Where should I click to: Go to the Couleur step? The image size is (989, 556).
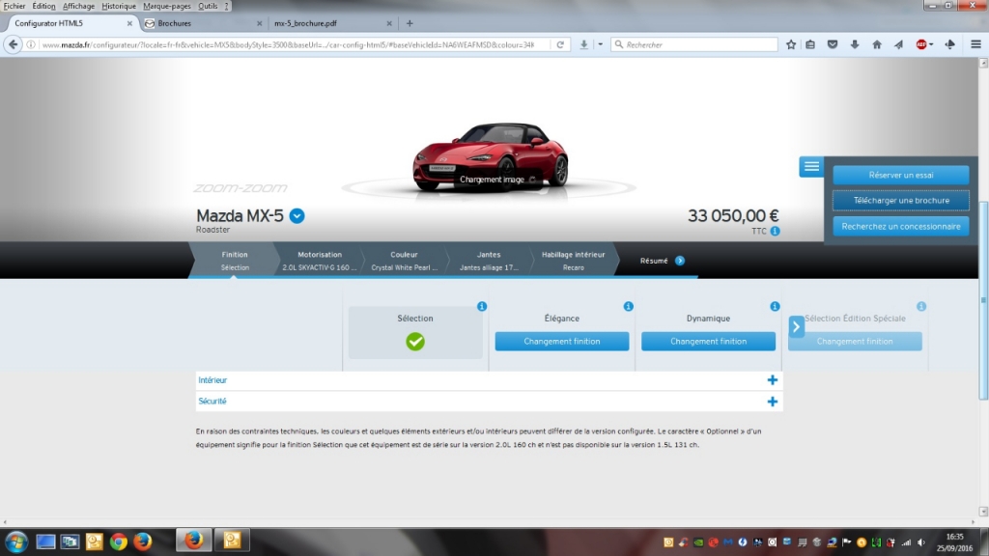pos(404,261)
